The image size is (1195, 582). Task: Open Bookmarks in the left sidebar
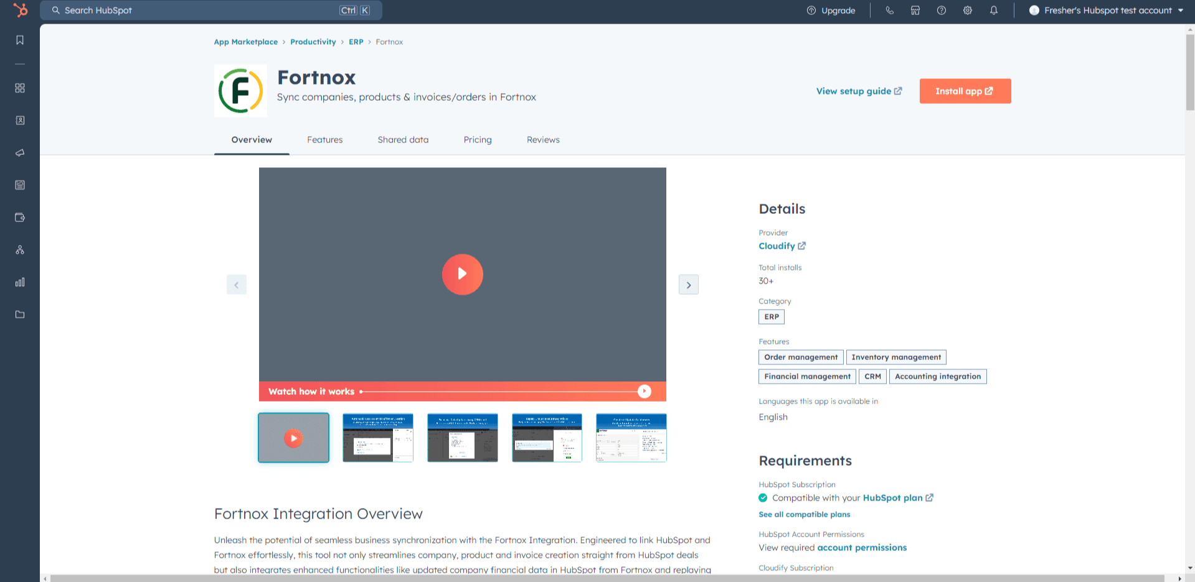[x=20, y=40]
